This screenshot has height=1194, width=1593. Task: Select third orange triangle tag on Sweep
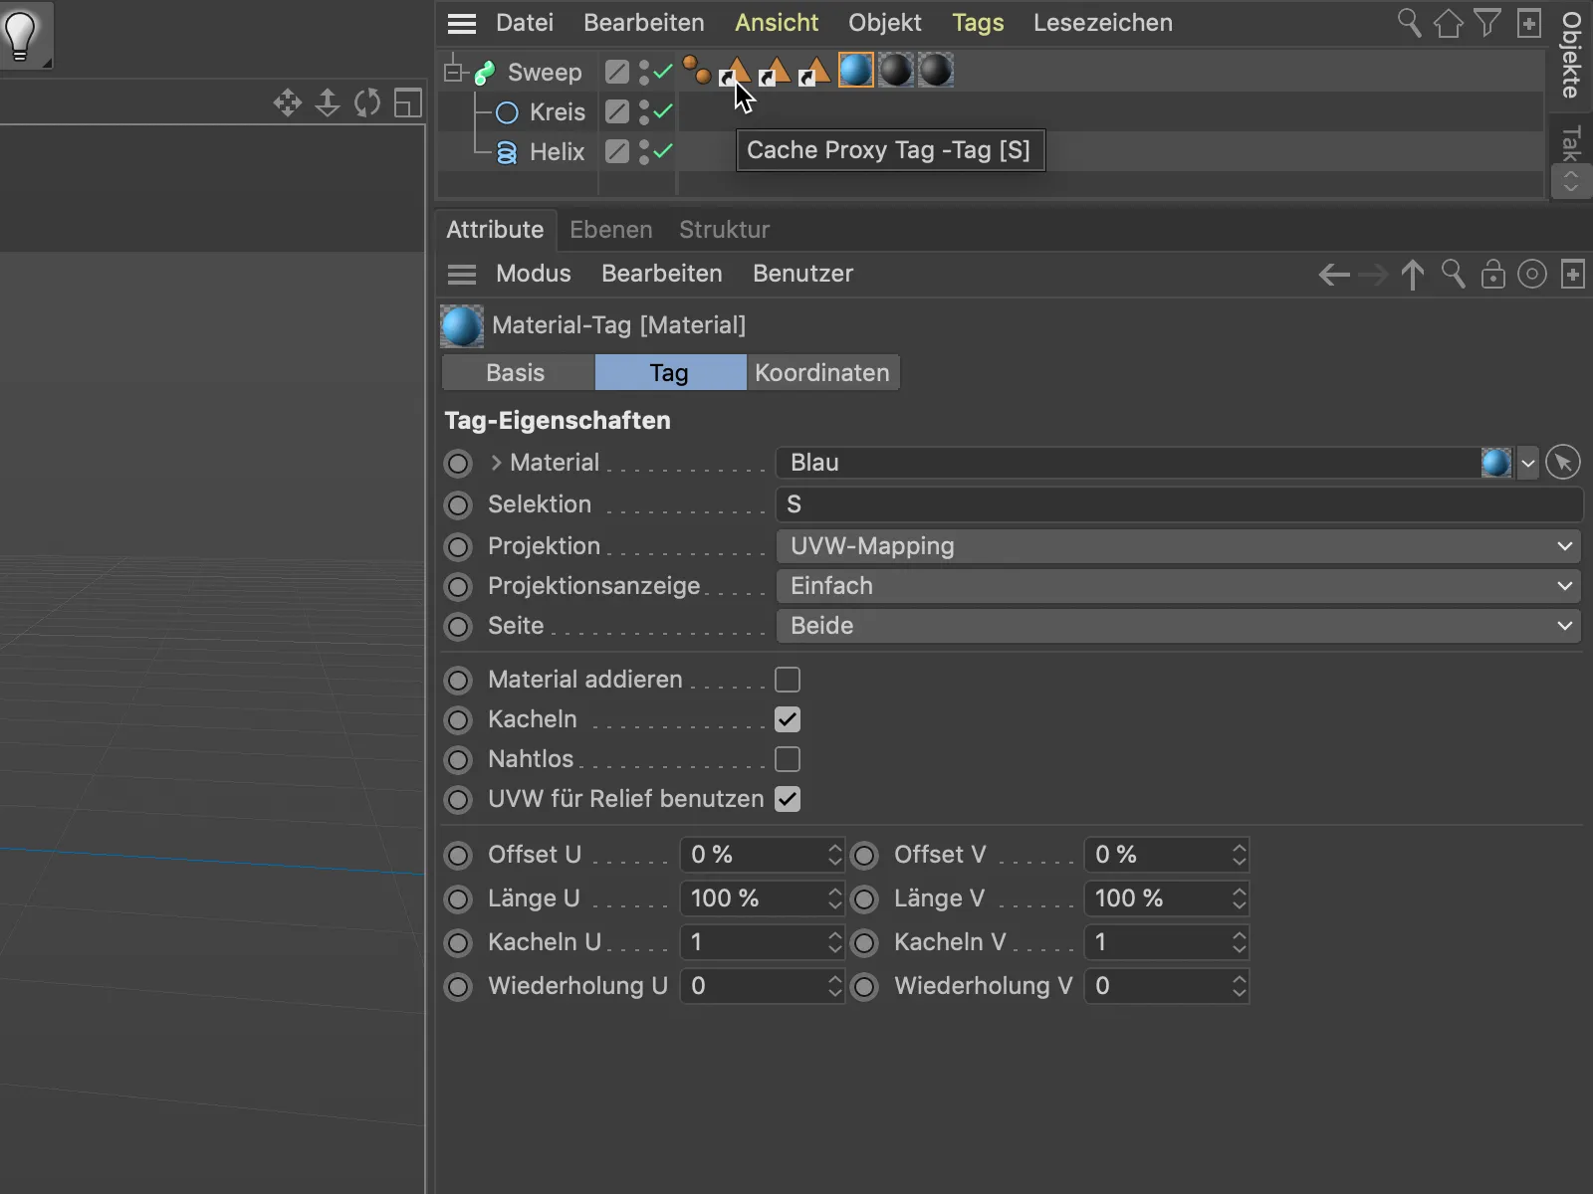pyautogui.click(x=814, y=71)
